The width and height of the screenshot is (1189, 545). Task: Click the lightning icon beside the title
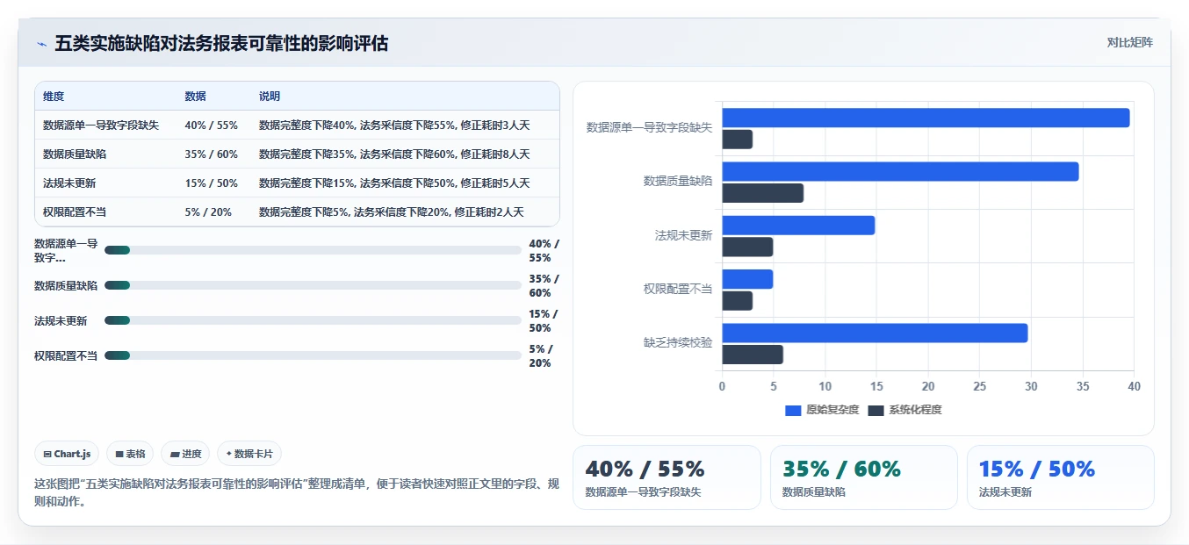pos(42,43)
